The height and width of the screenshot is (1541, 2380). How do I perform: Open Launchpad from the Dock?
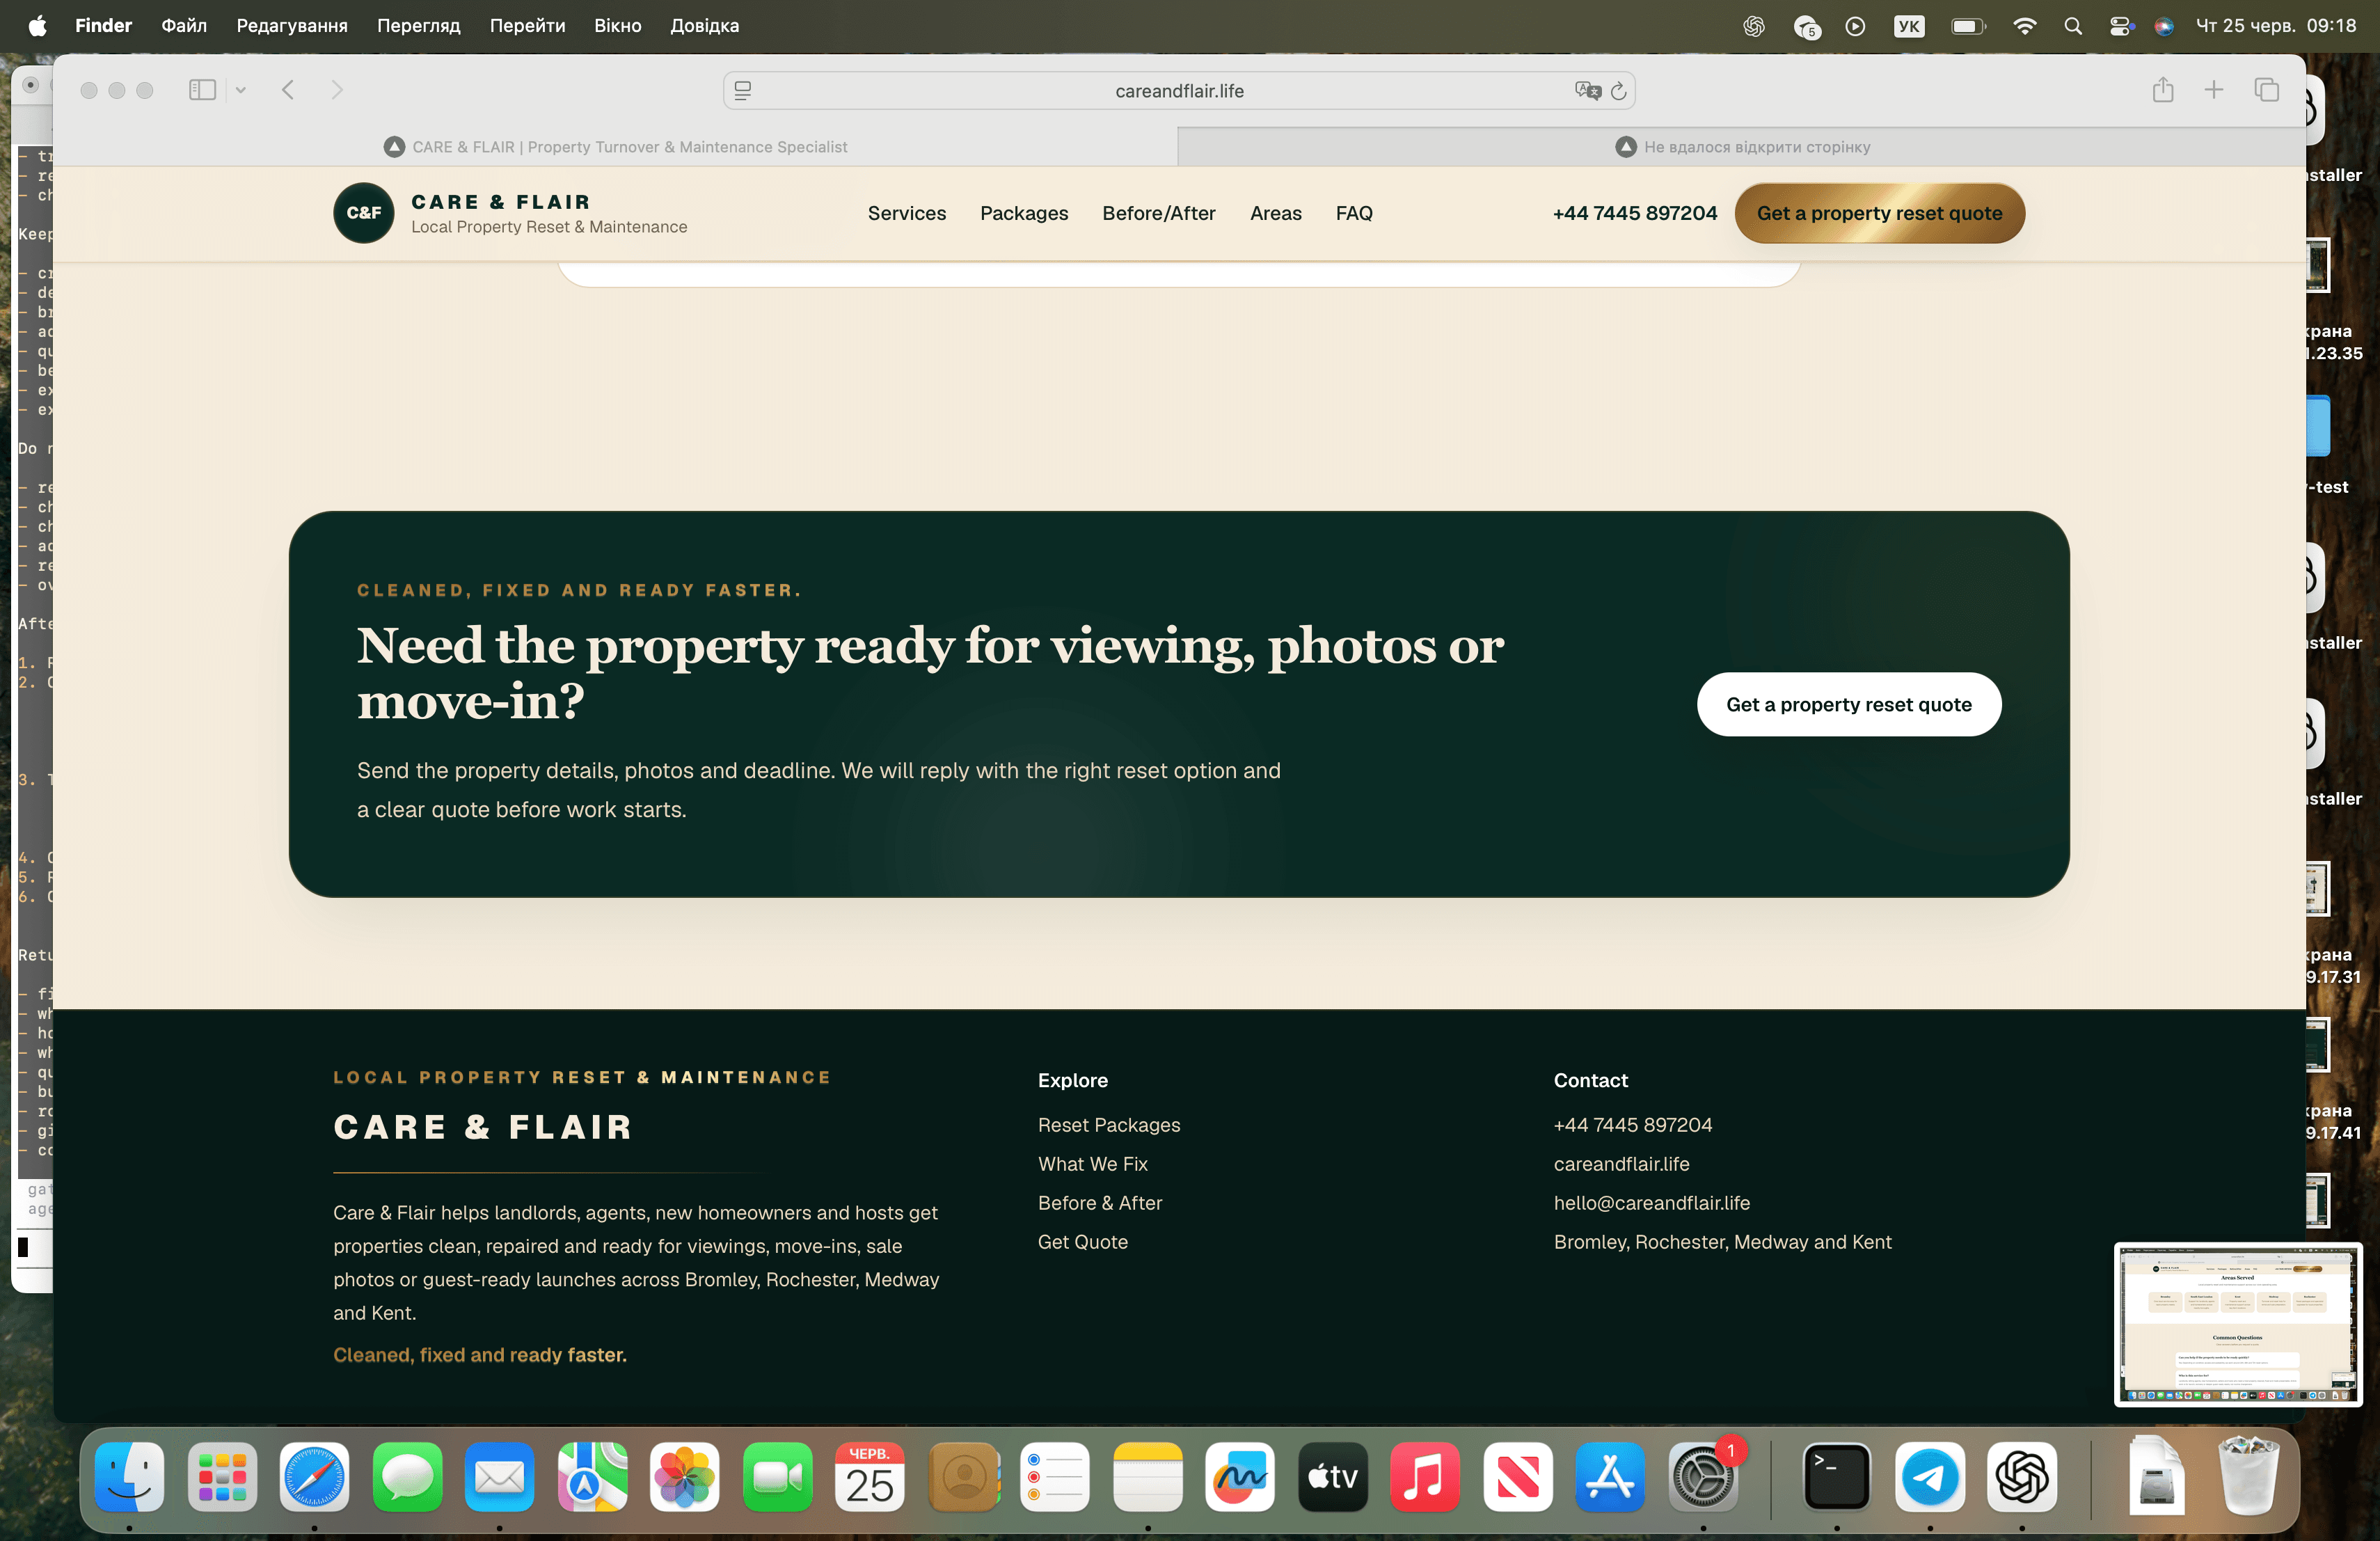click(222, 1477)
